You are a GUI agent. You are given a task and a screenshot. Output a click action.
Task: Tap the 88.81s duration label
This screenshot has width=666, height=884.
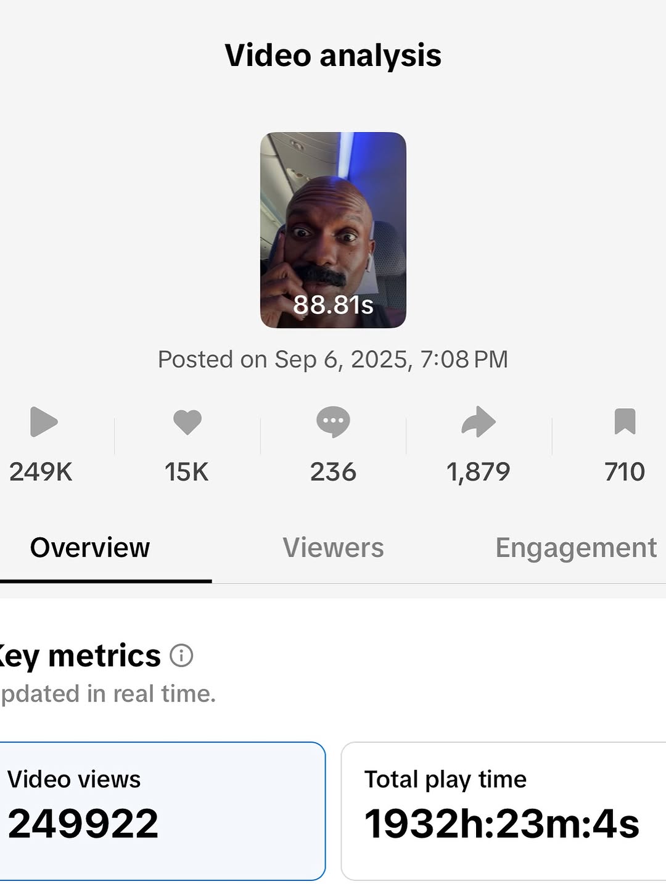[333, 305]
